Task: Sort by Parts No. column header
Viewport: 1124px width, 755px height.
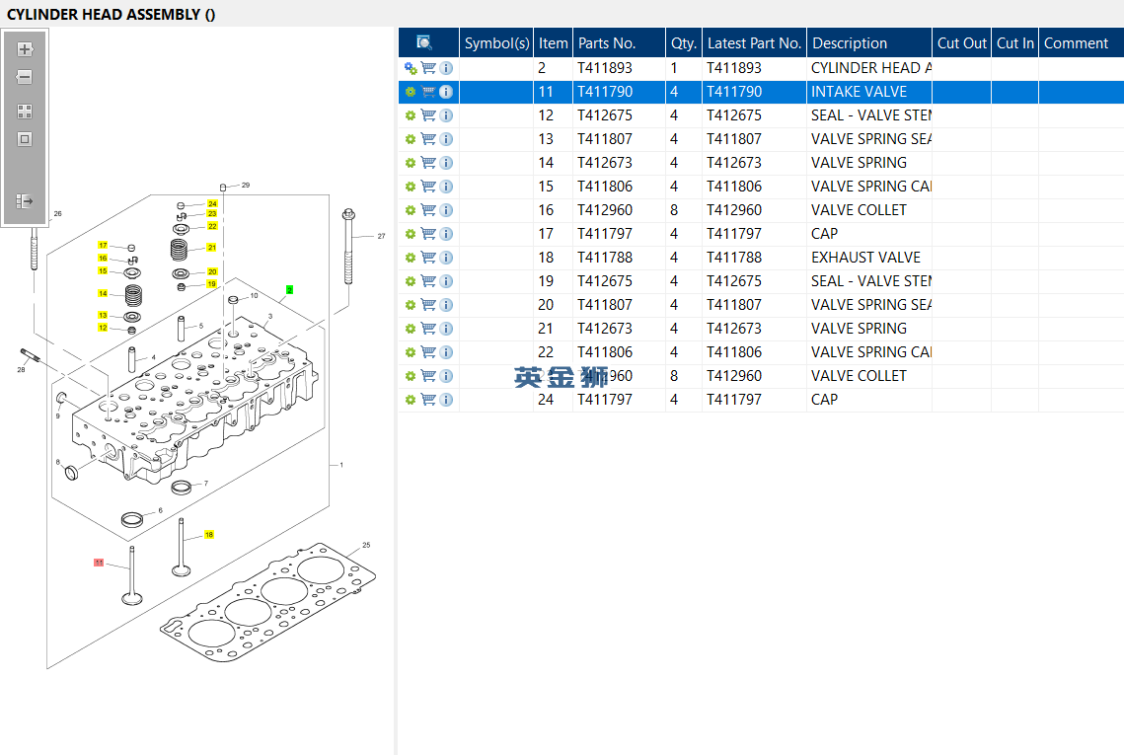Action: (607, 43)
